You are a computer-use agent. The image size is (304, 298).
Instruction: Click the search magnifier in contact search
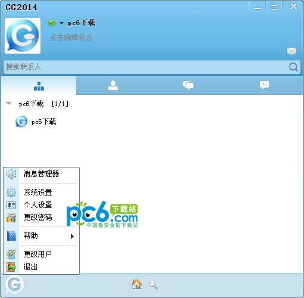[x=293, y=67]
